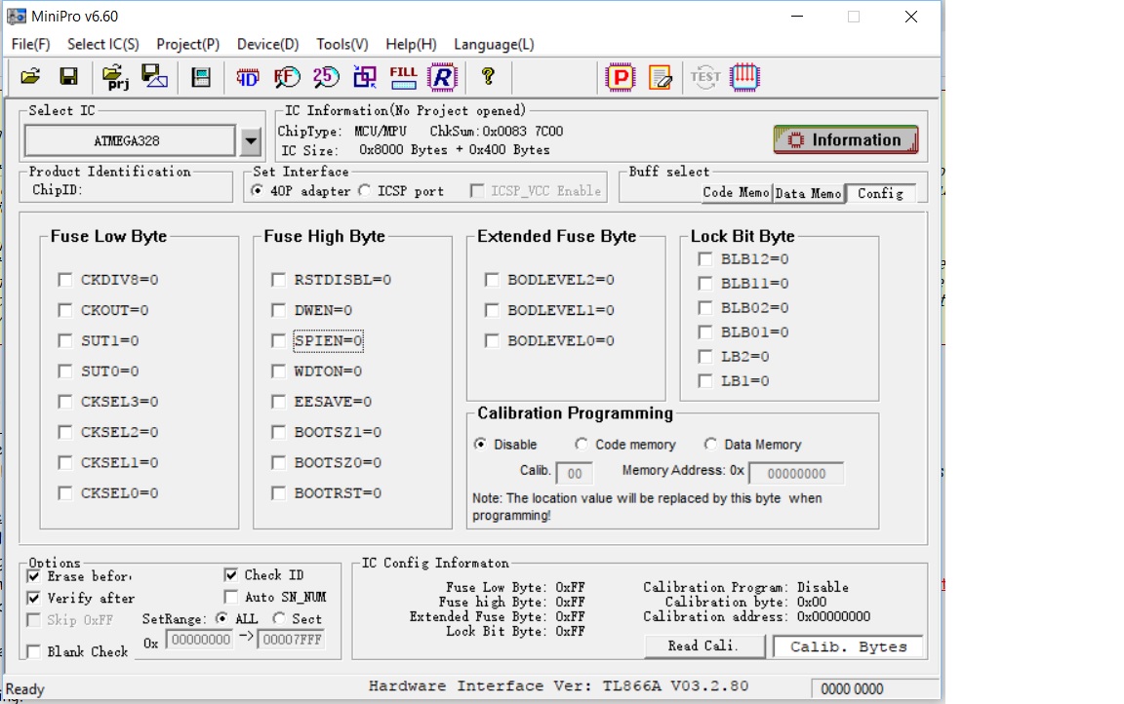Toggle the SPIEN=0 checkbox

pos(279,340)
